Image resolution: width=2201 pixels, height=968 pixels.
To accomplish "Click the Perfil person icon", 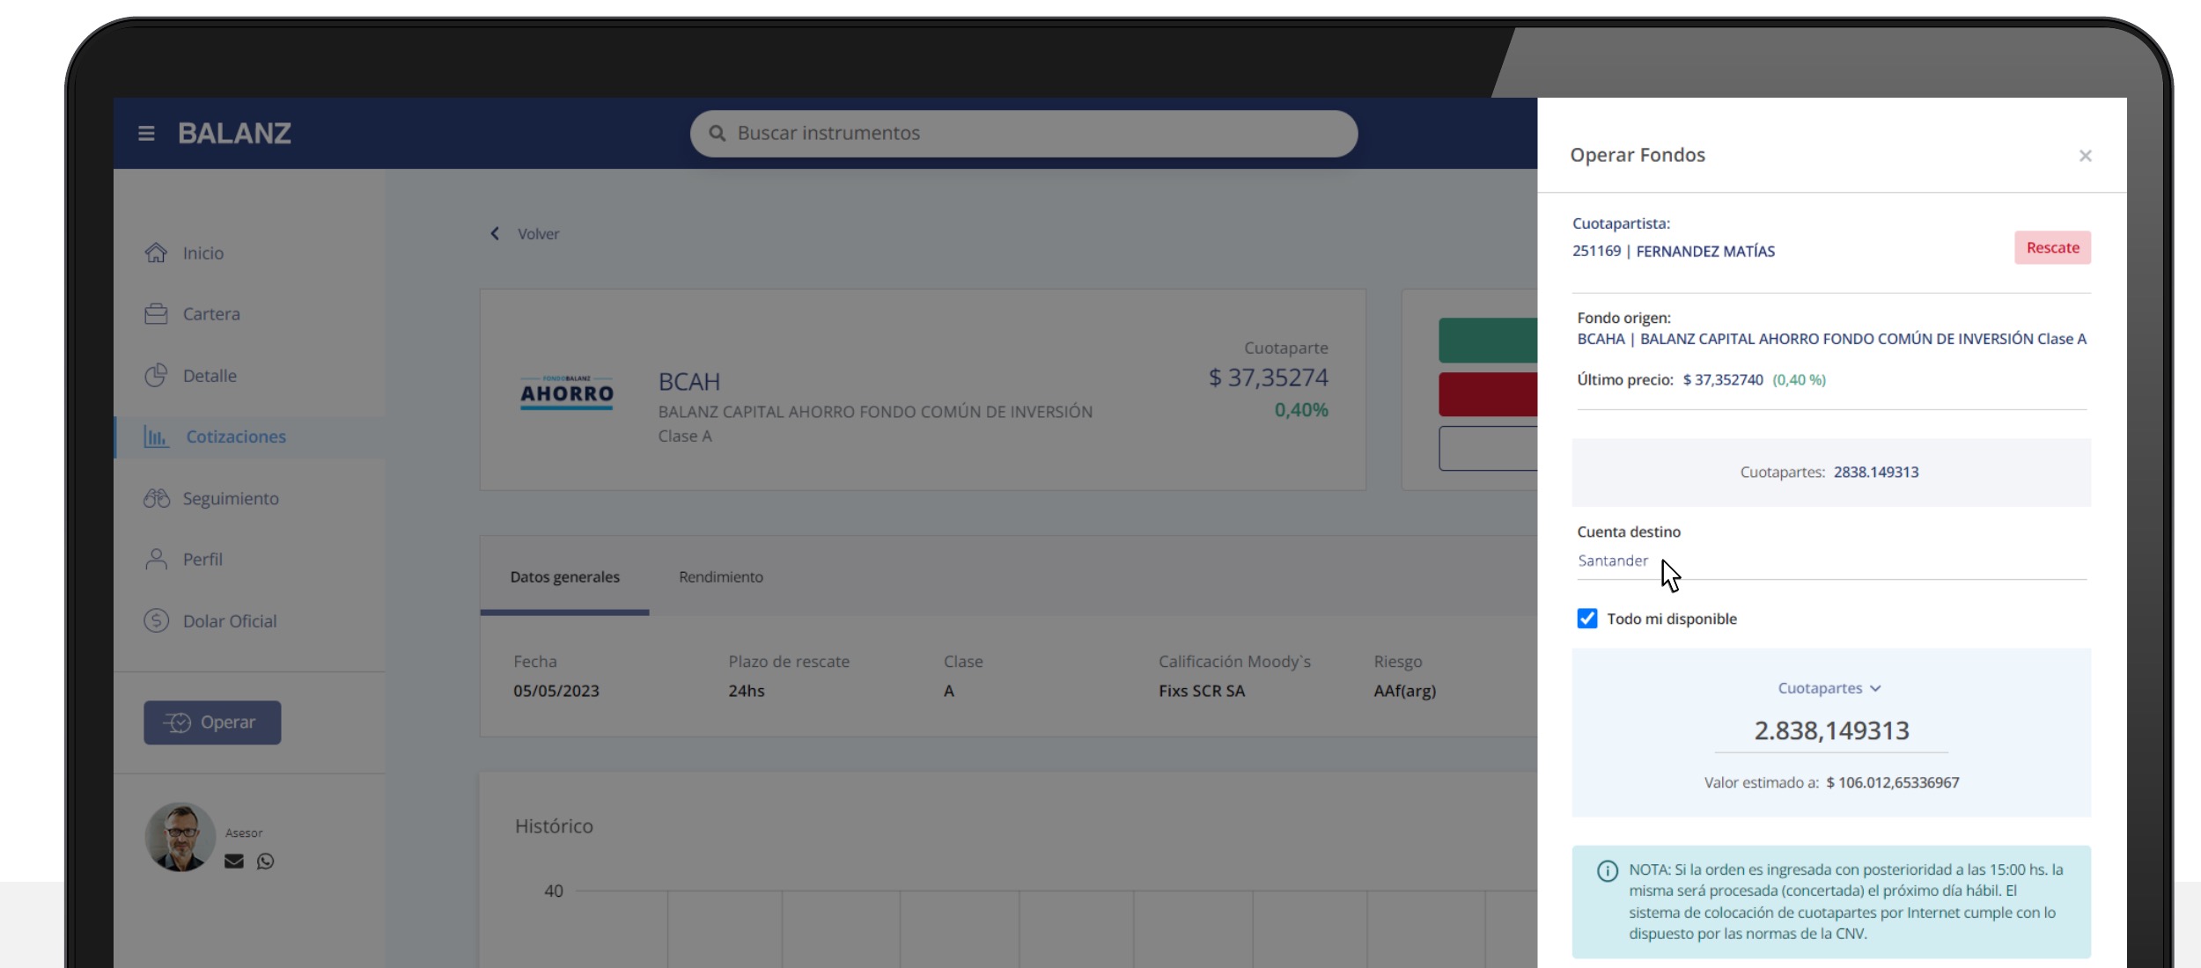I will pyautogui.click(x=156, y=559).
